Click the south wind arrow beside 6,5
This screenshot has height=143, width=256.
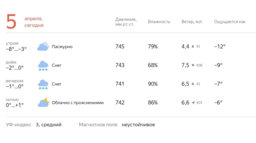193,84
